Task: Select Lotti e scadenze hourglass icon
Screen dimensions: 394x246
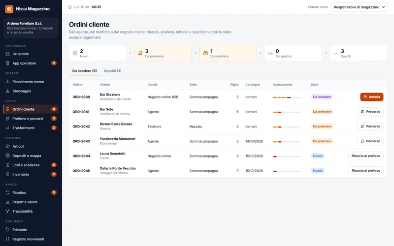Action: click(7, 165)
